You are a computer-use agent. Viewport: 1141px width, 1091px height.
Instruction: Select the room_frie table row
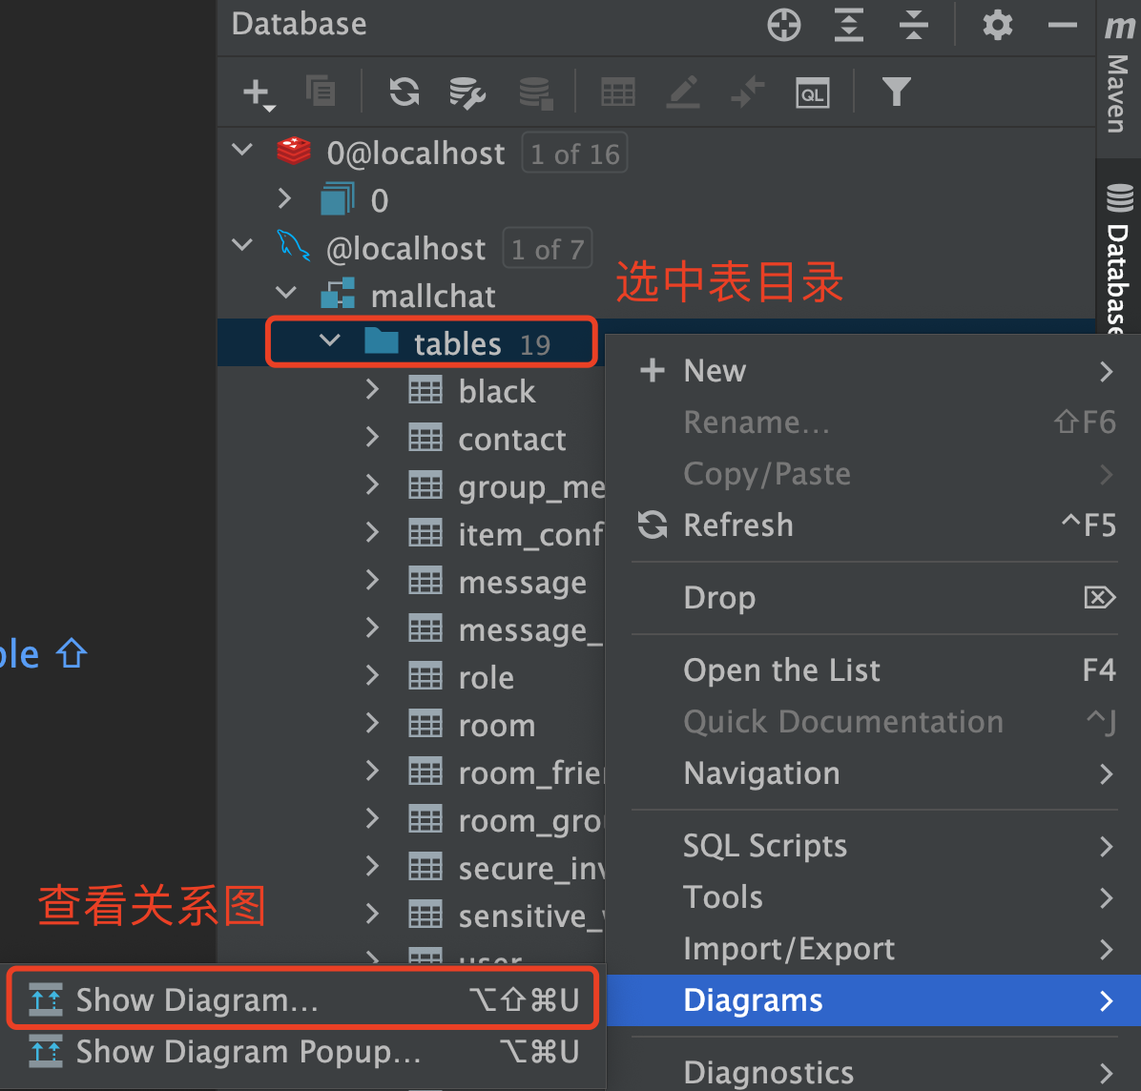click(x=411, y=772)
